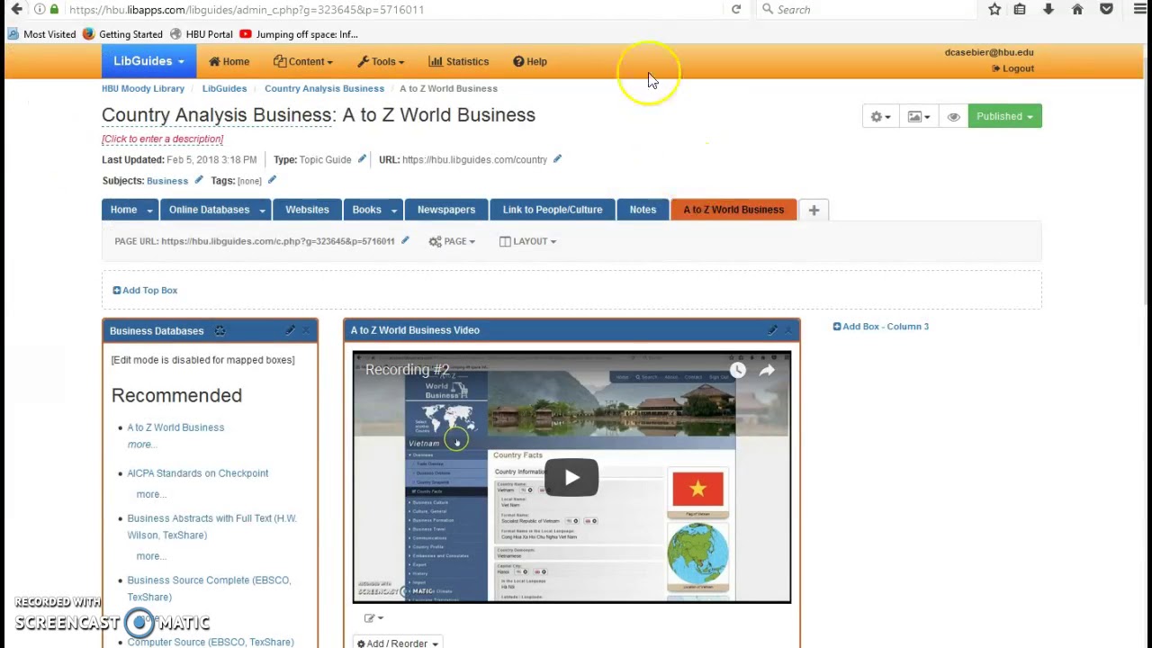
Task: Open HBU Moody Library breadcrumb
Action: 143,88
